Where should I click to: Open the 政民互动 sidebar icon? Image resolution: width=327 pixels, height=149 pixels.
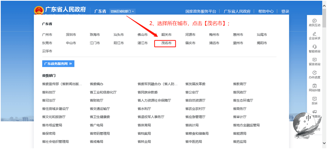coord(314,21)
